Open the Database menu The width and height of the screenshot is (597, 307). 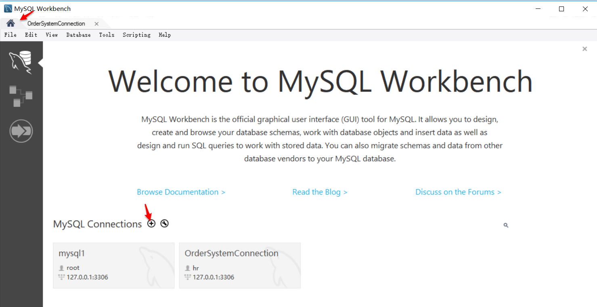pos(78,35)
